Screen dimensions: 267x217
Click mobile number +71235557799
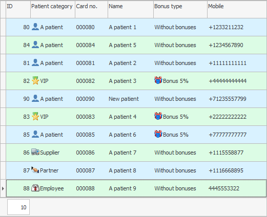point(228,99)
